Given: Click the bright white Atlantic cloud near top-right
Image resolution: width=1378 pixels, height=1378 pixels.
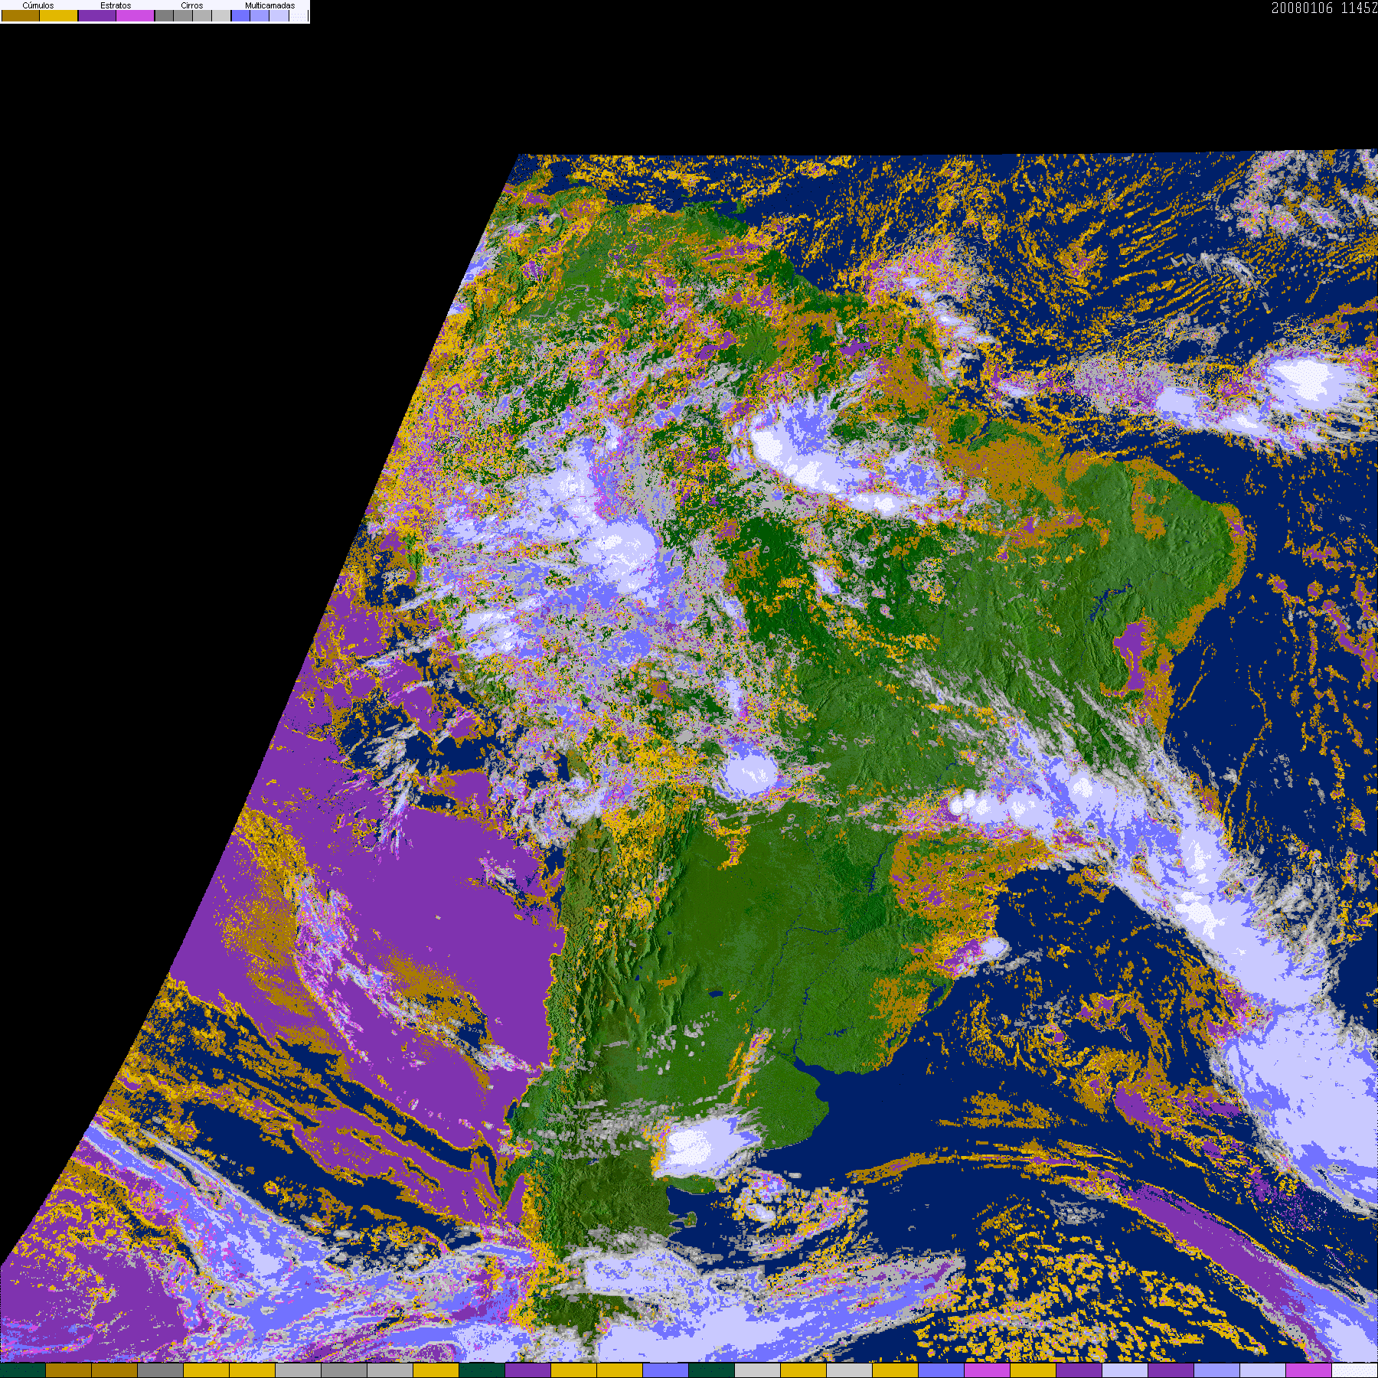Looking at the screenshot, I should click(x=1301, y=379).
